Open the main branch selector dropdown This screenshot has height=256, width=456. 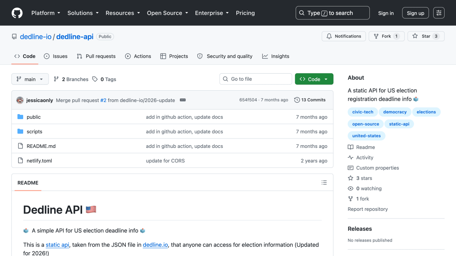pos(30,79)
